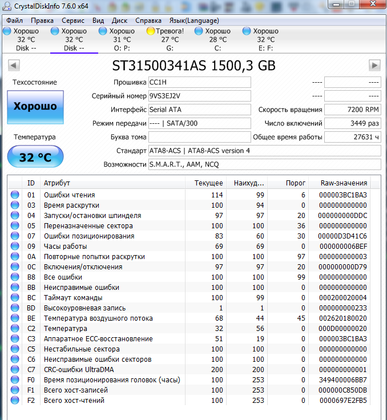Click status orb of attribute 03 Время раскрутки

[15, 205]
